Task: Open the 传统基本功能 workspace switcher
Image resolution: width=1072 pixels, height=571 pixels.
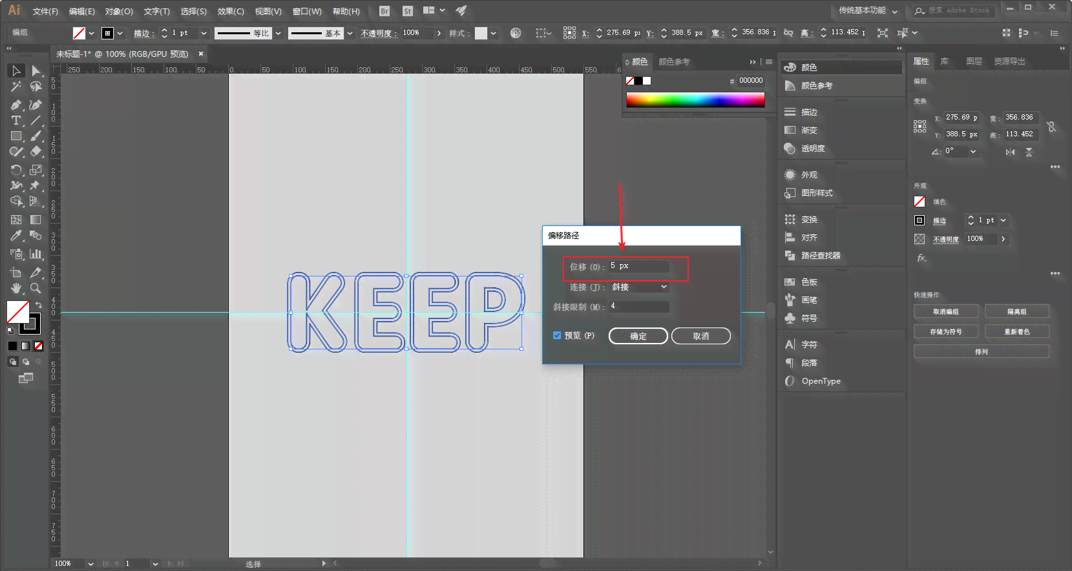Action: tap(867, 10)
